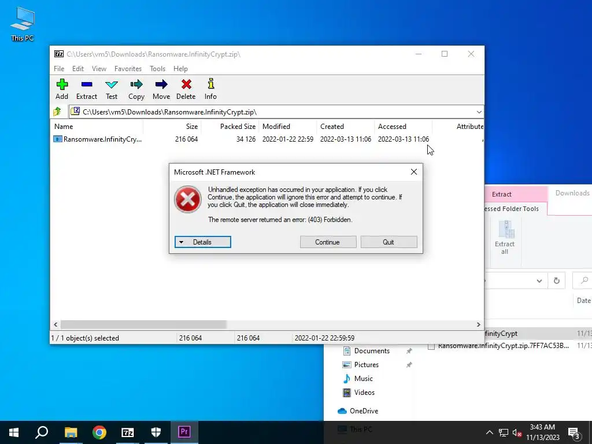Open Music in Explorer sidebar
Image resolution: width=592 pixels, height=444 pixels.
[x=364, y=378]
